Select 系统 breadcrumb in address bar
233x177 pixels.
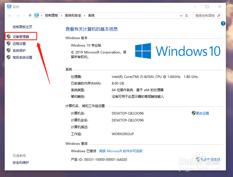91,15
